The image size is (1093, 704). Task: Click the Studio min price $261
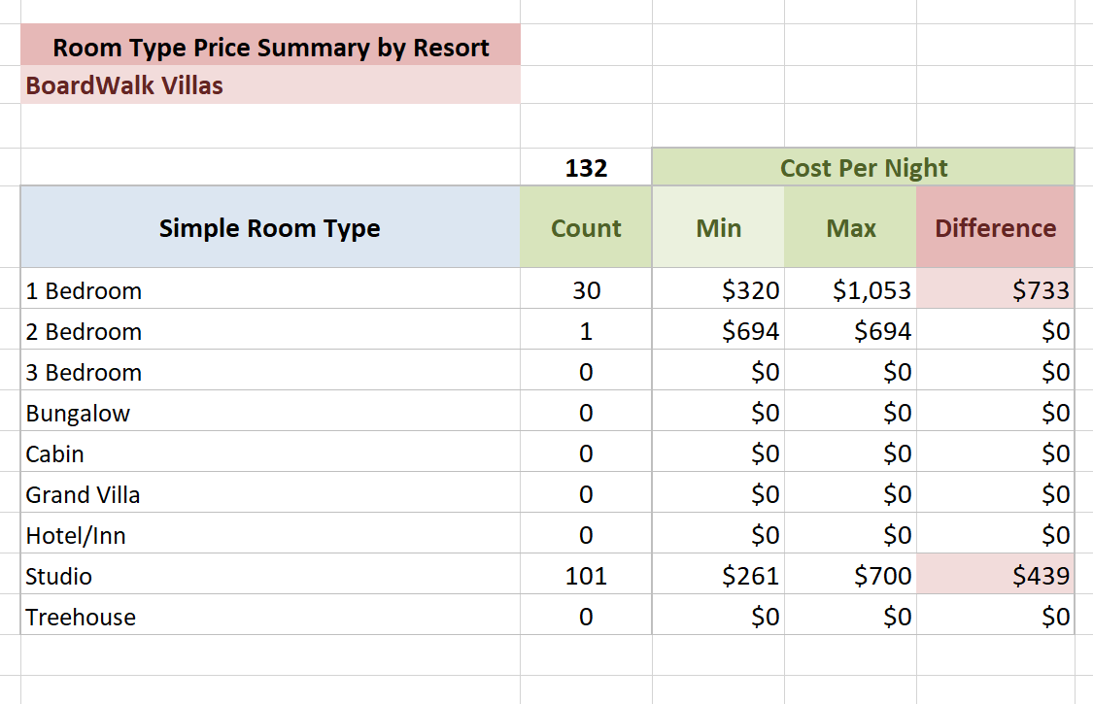coord(750,576)
